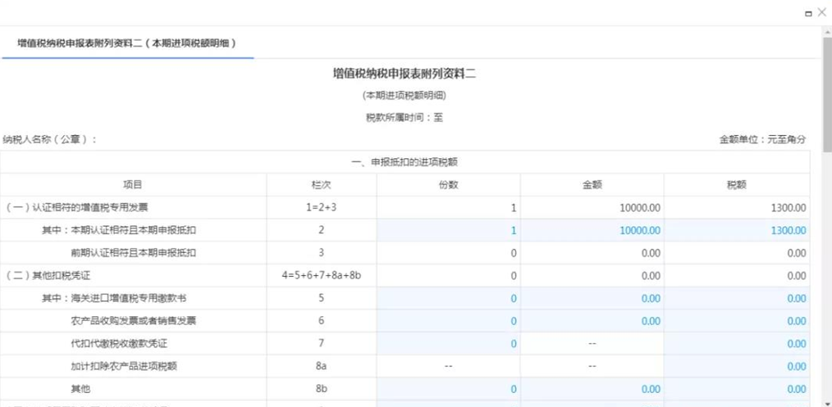Click section header 一、申报抵扣的进项税额
The height and width of the screenshot is (407, 832).
click(405, 162)
